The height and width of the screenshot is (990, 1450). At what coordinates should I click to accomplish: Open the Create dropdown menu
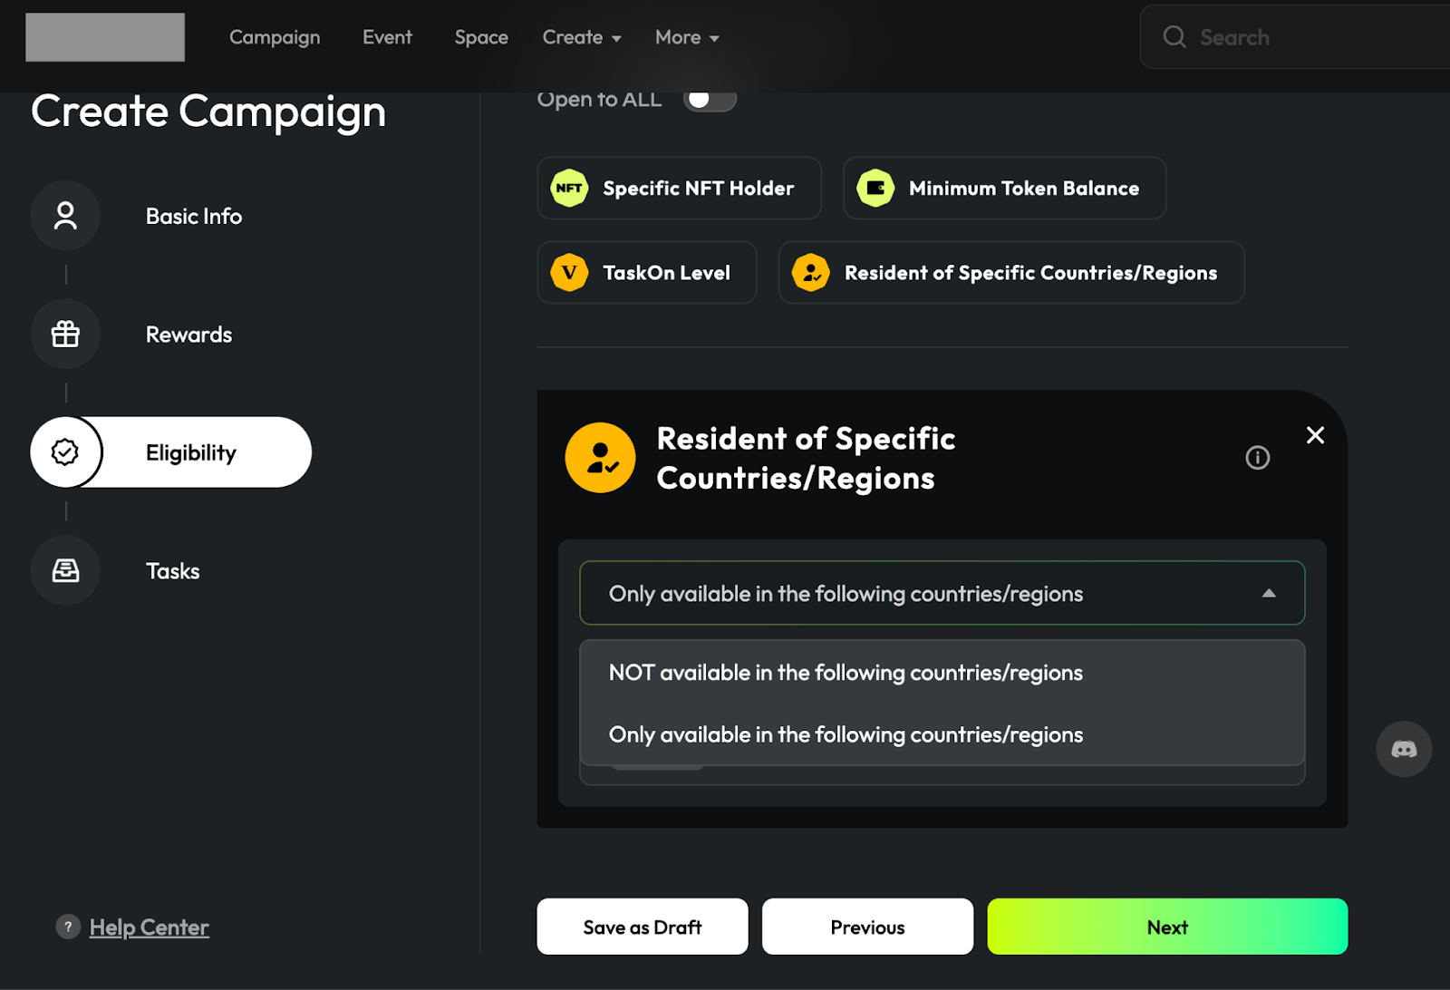[x=582, y=37]
